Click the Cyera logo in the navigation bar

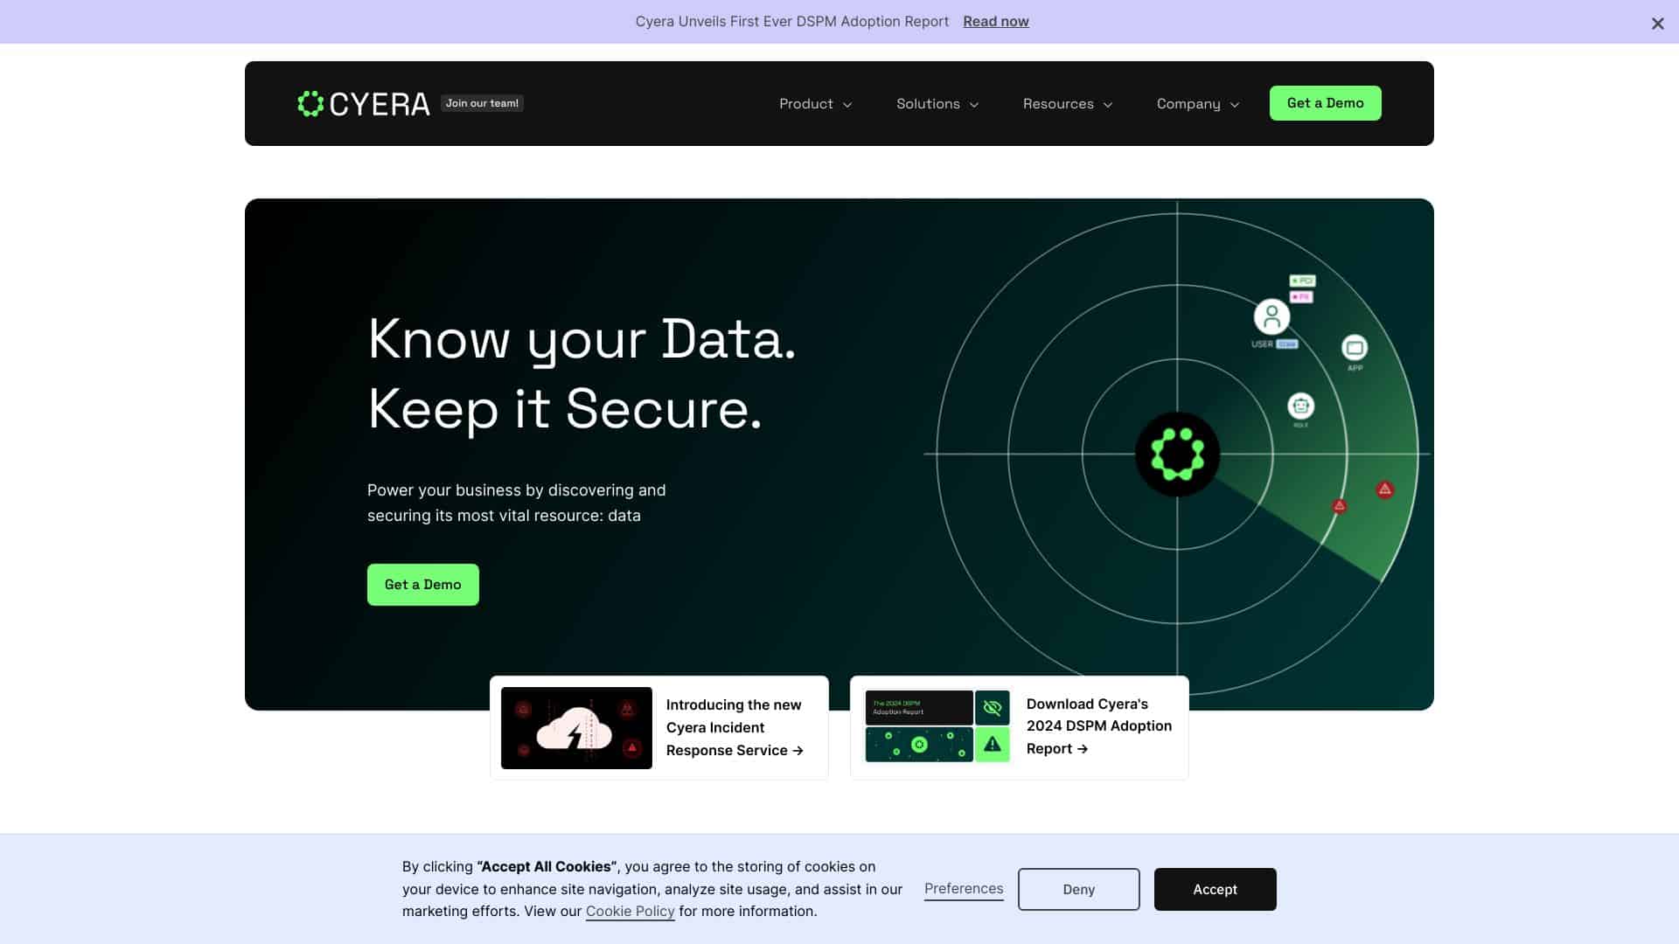363,103
